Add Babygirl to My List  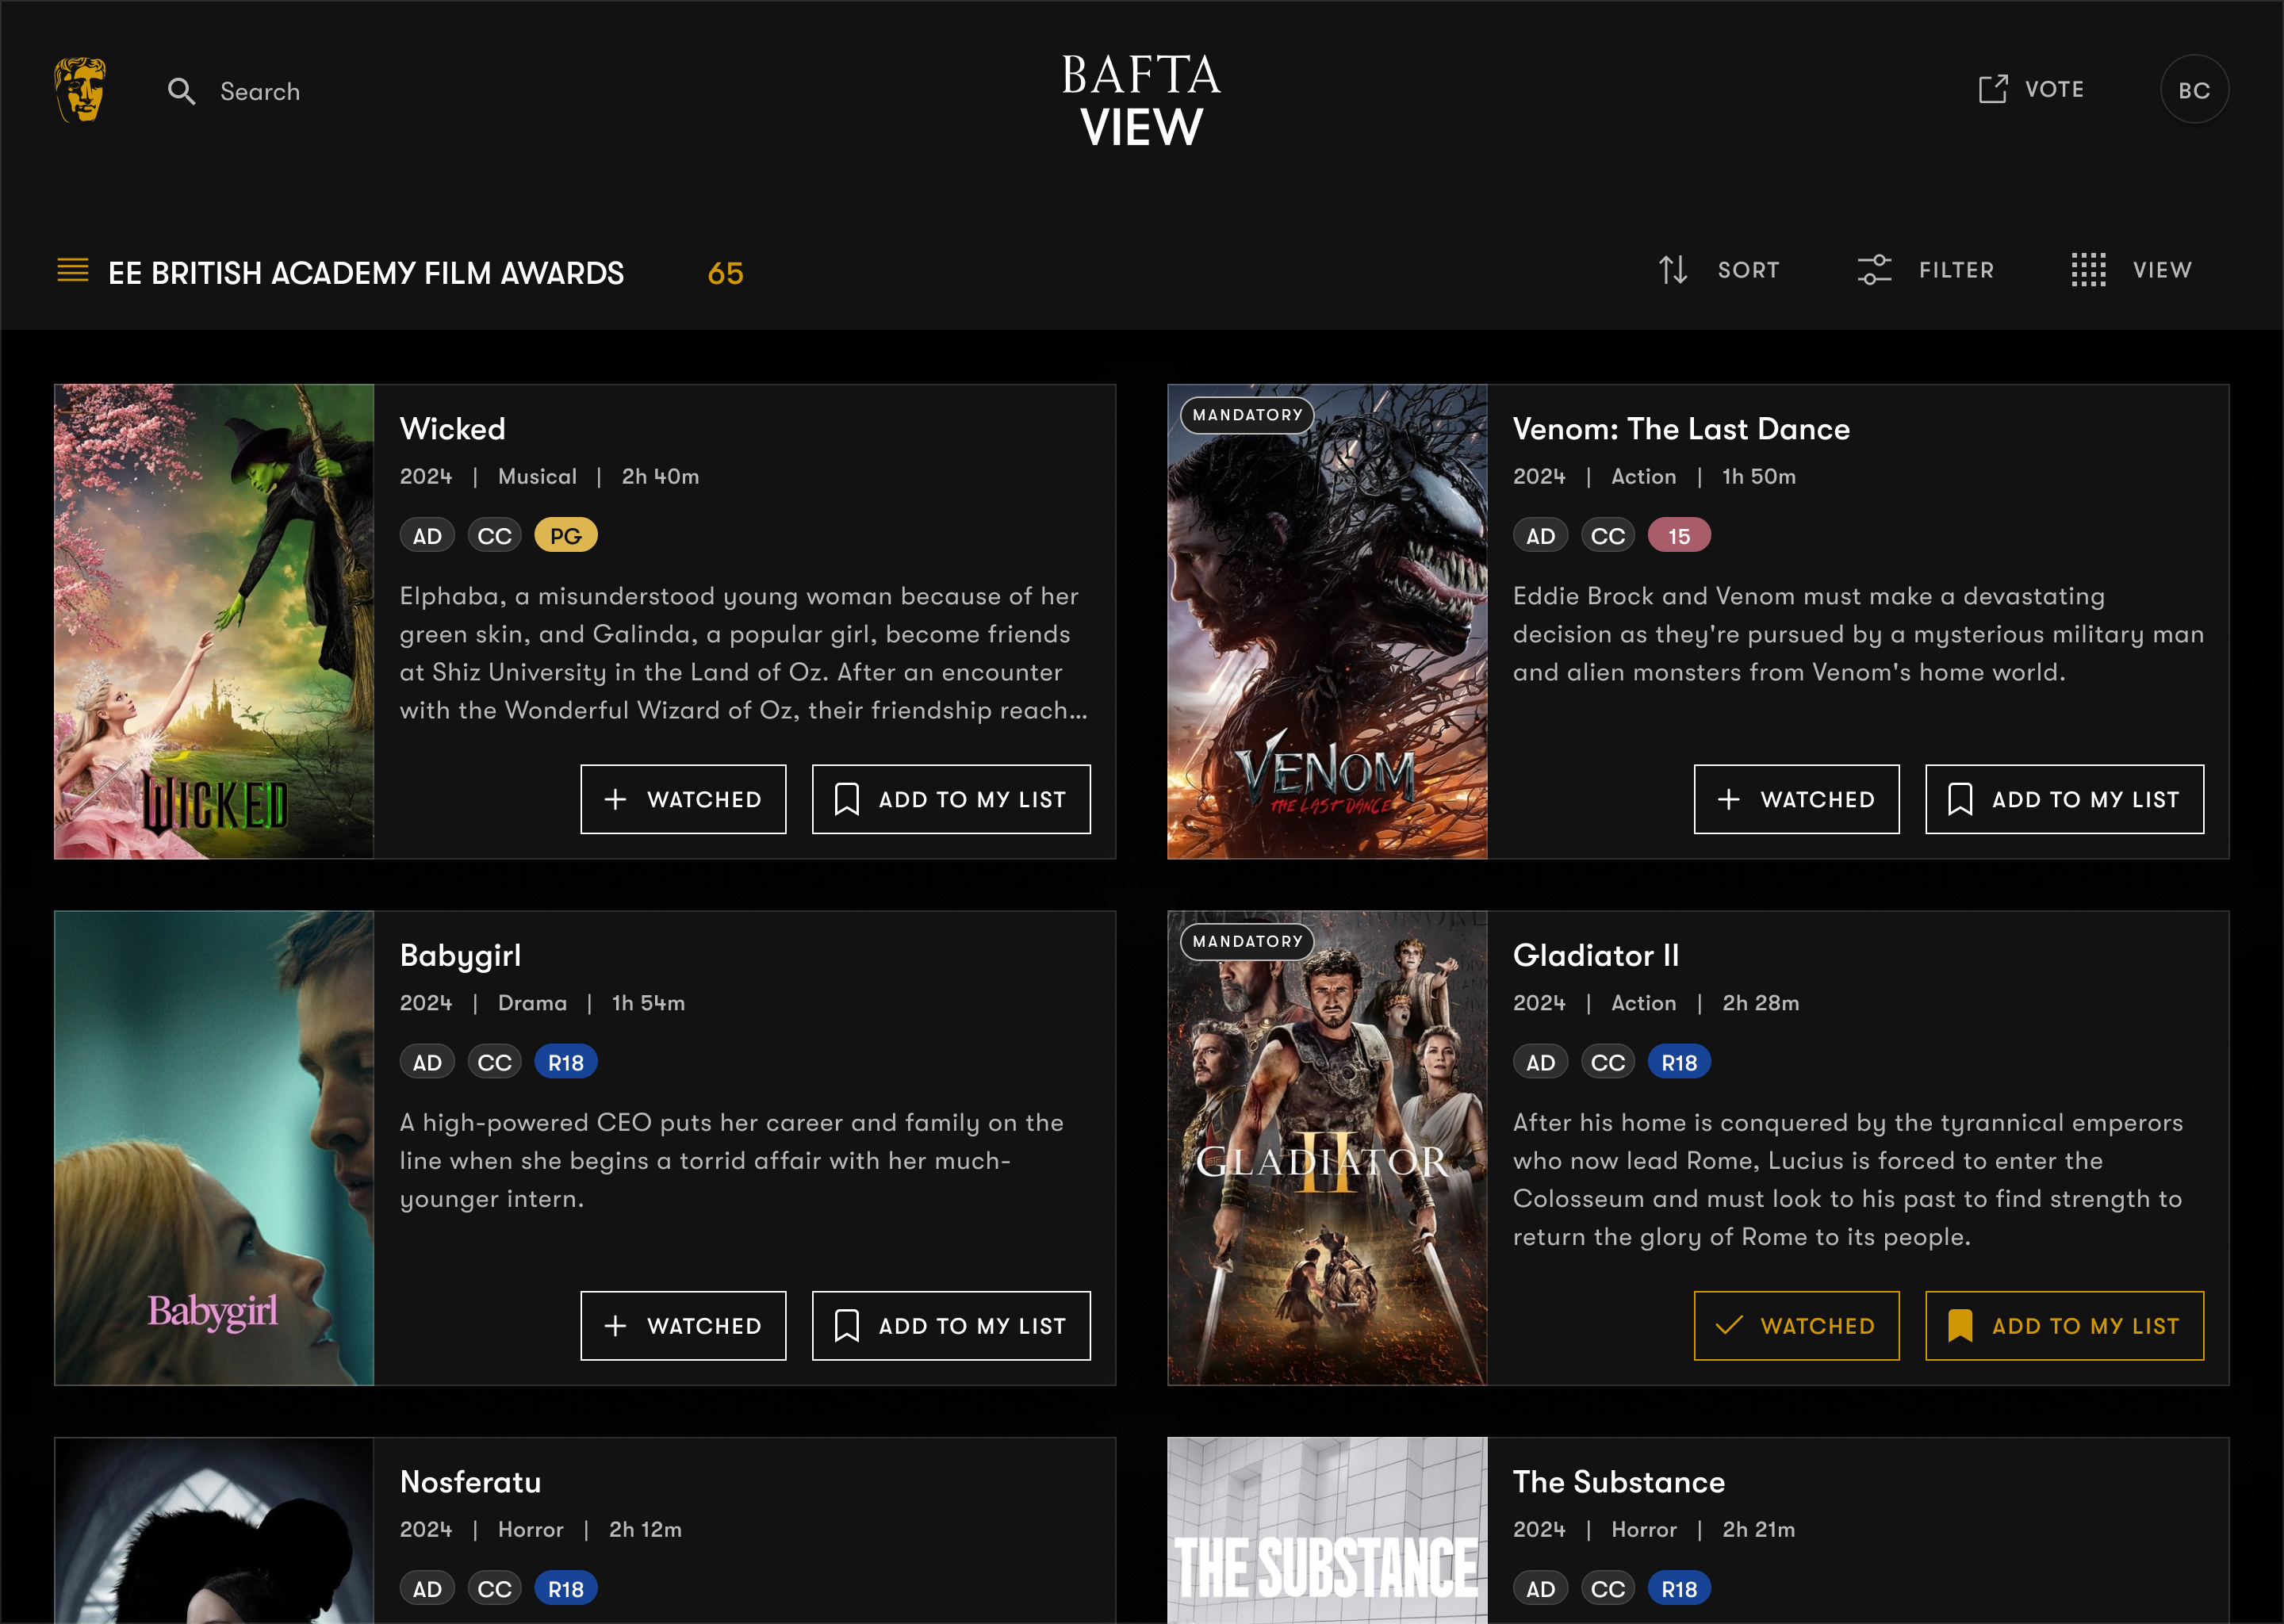[951, 1325]
